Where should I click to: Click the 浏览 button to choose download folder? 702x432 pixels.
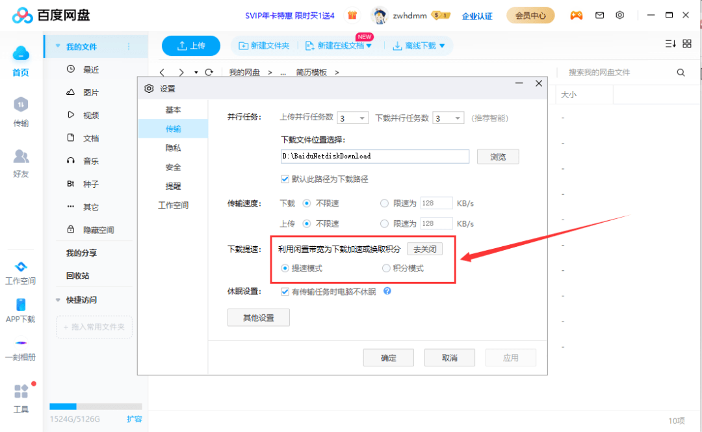tap(498, 157)
